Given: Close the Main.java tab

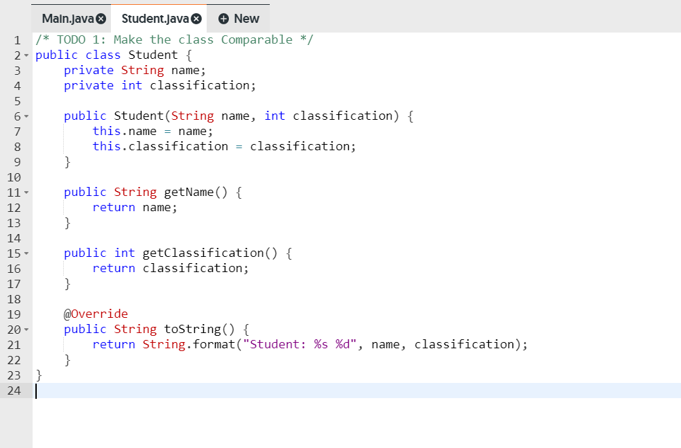Looking at the screenshot, I should click(101, 19).
